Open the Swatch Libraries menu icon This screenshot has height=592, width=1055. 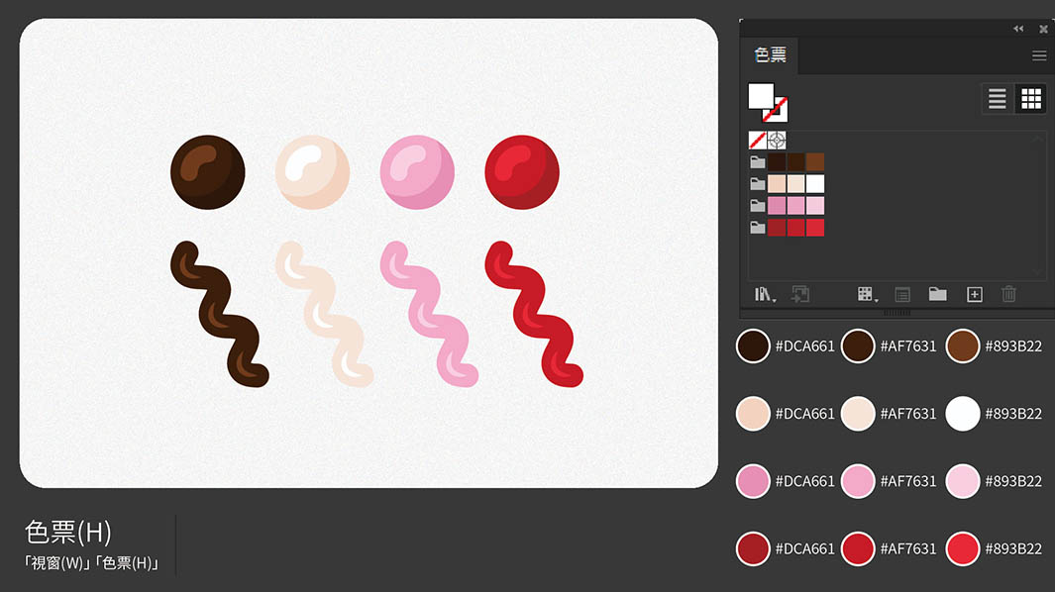[x=765, y=295]
